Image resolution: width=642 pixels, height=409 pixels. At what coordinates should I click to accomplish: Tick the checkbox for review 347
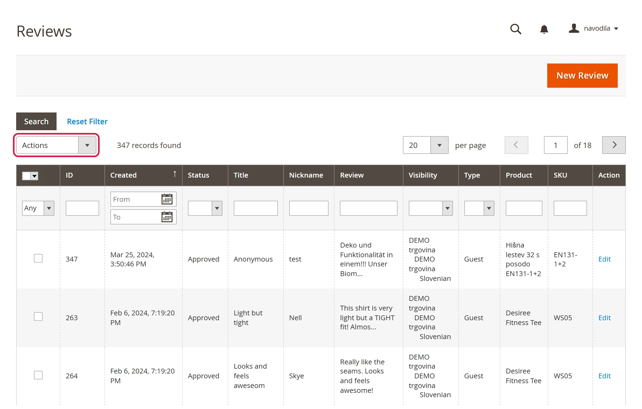coord(38,258)
